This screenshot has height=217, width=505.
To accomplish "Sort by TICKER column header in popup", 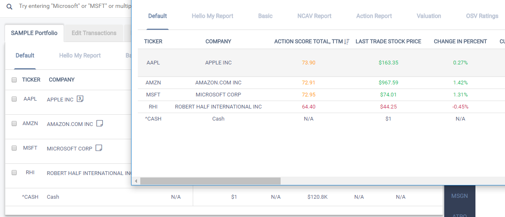I will pos(153,42).
